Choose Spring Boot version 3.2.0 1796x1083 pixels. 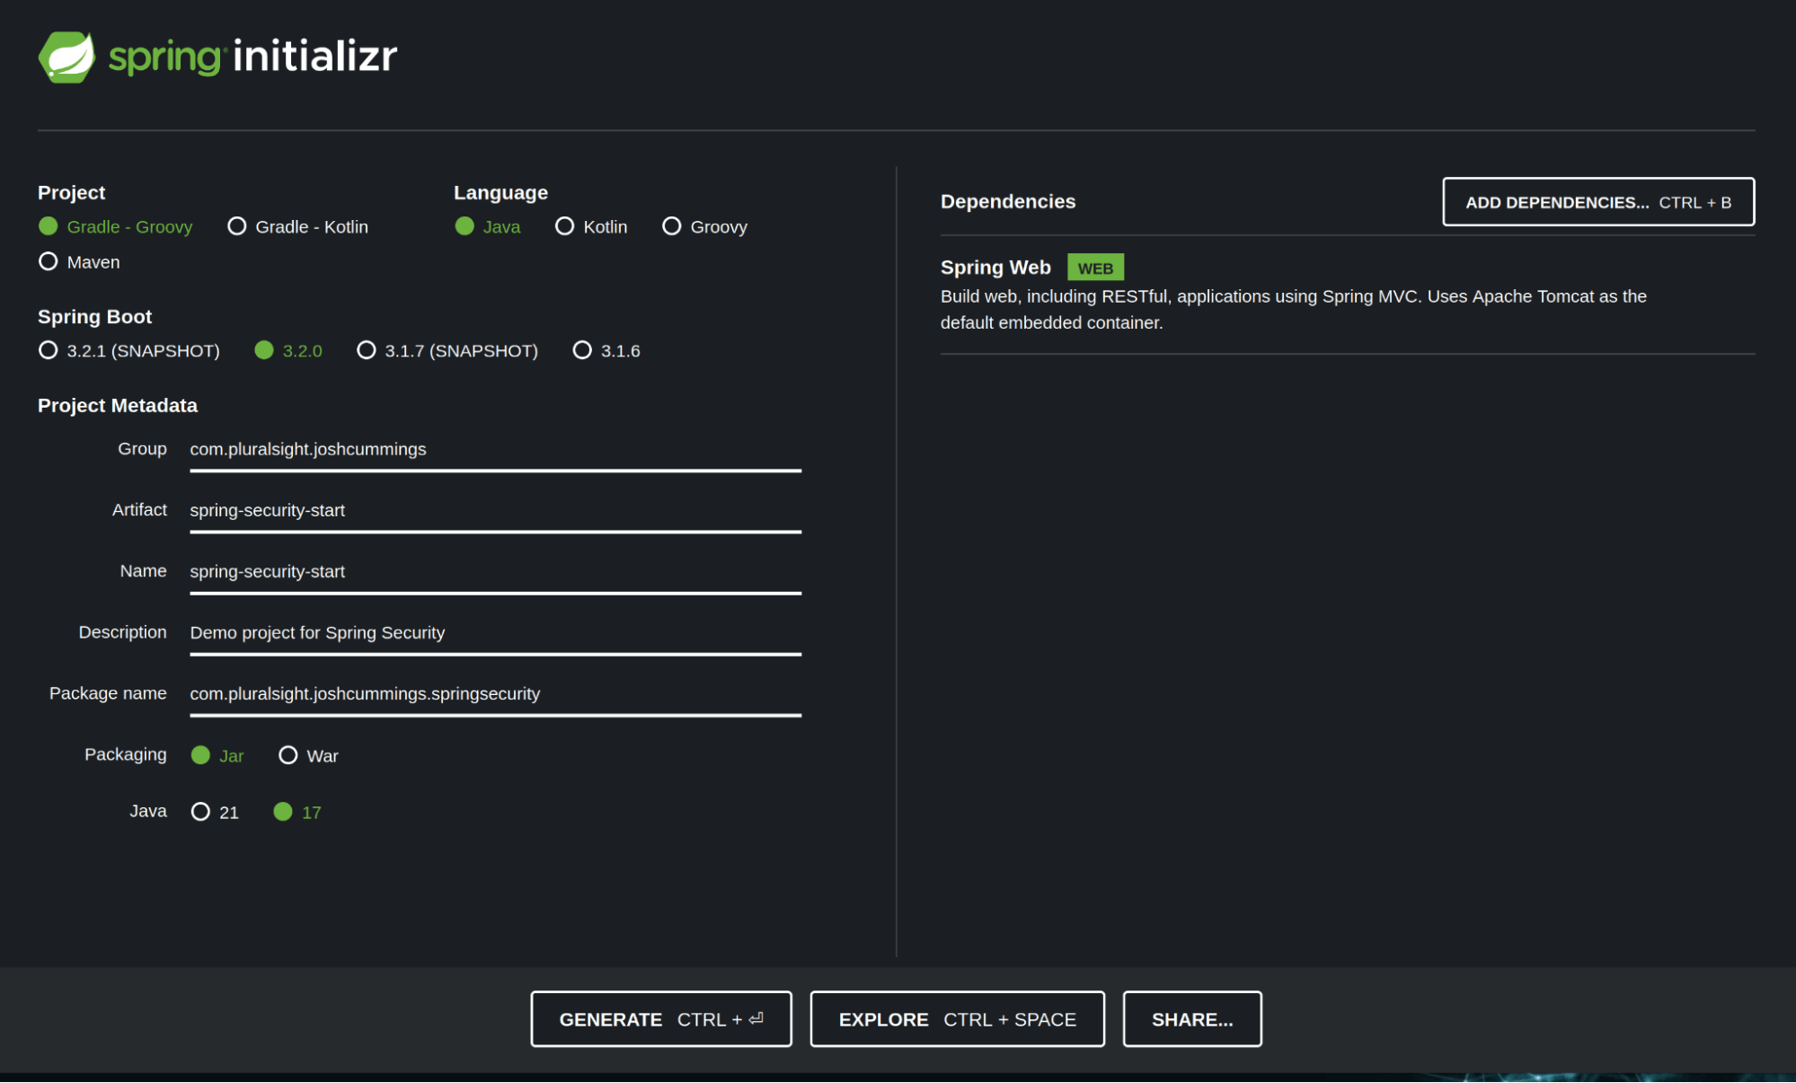coord(288,351)
